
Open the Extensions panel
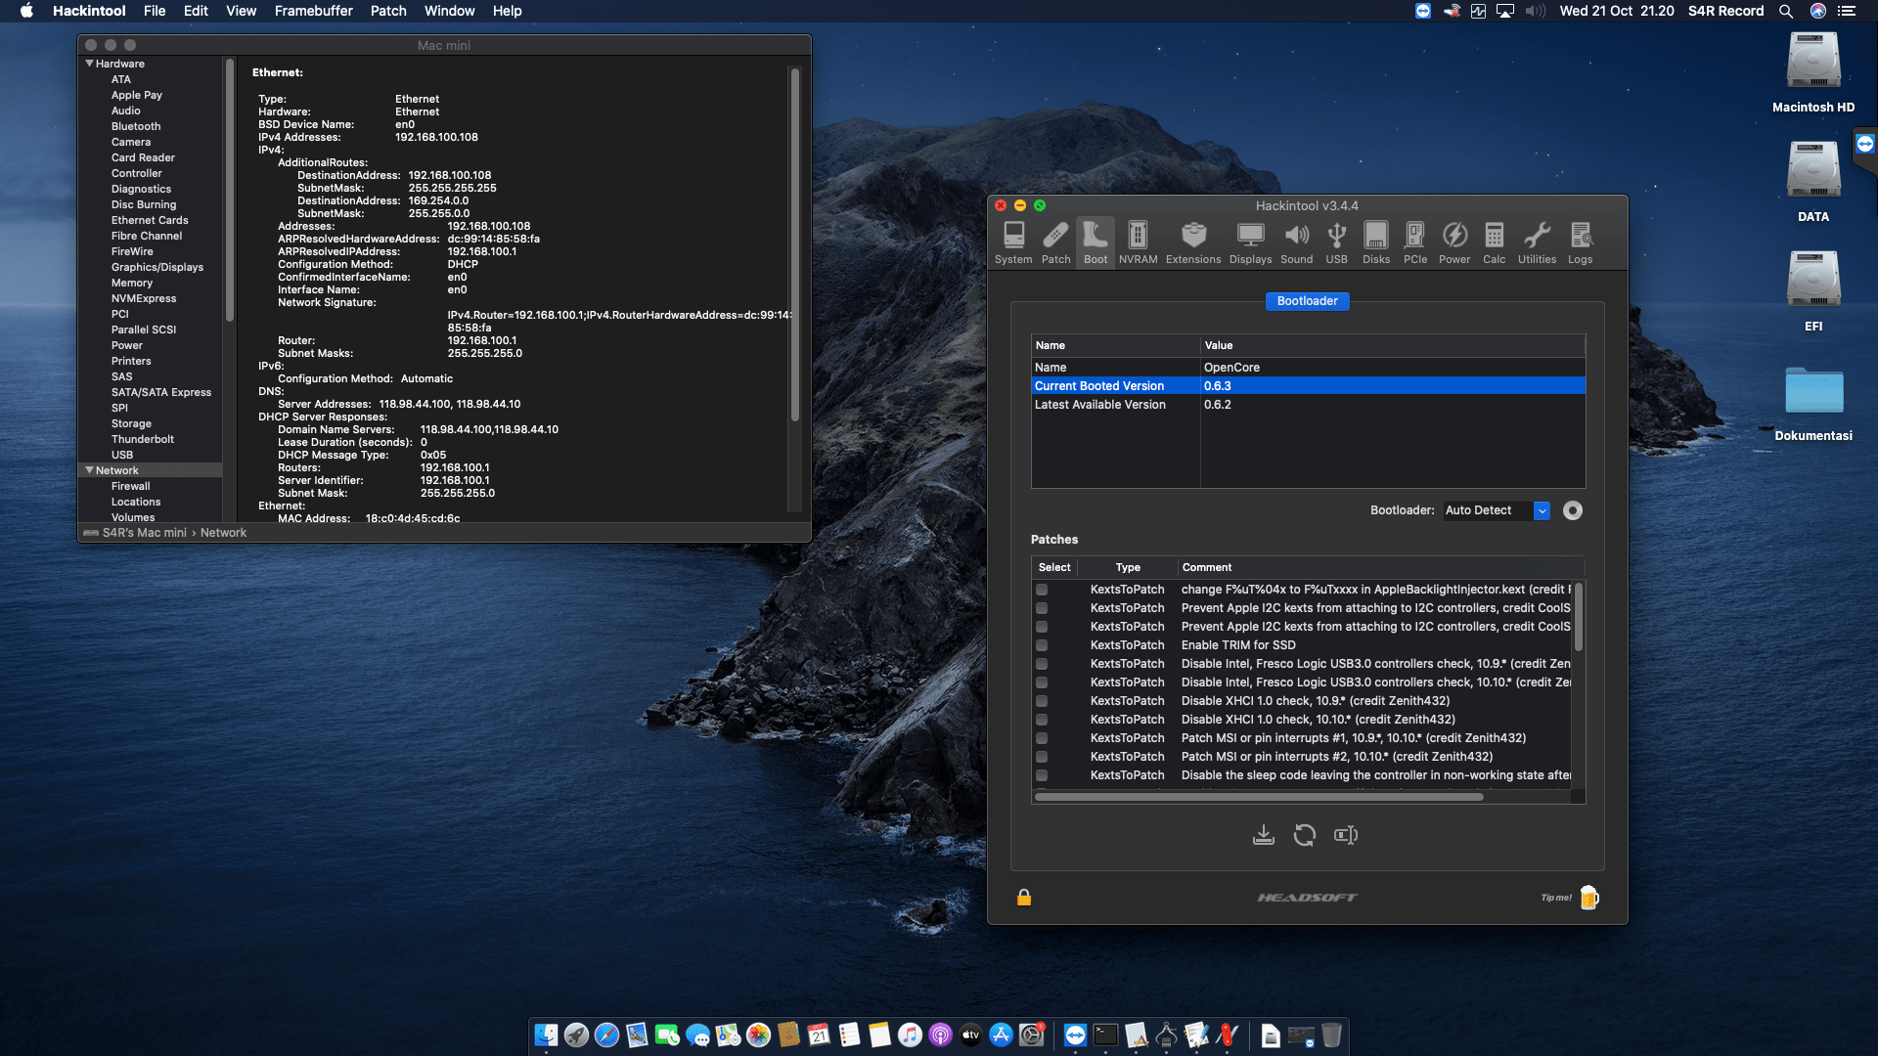click(1192, 242)
